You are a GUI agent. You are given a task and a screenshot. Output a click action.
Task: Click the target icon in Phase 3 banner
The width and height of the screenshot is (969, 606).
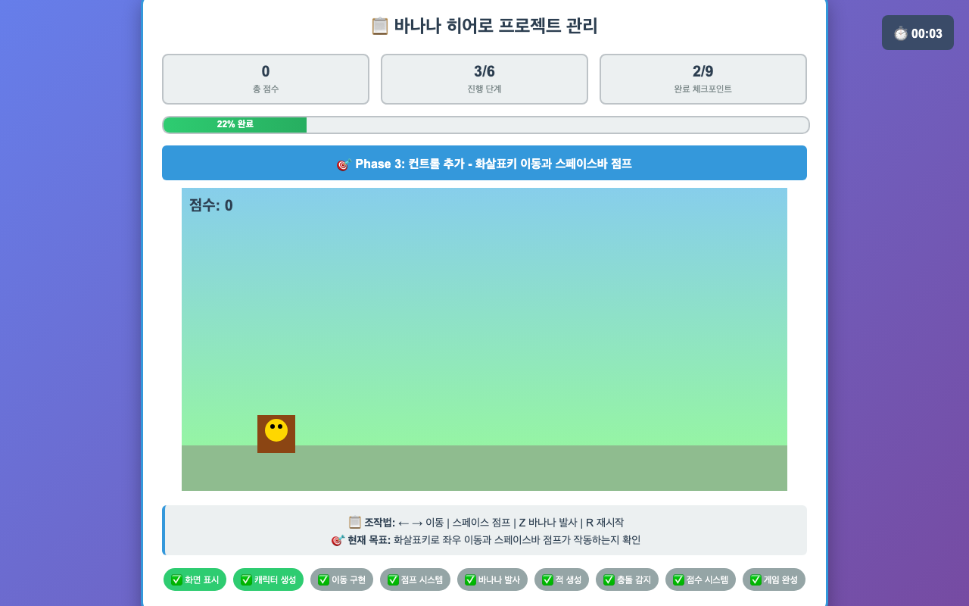tap(344, 164)
